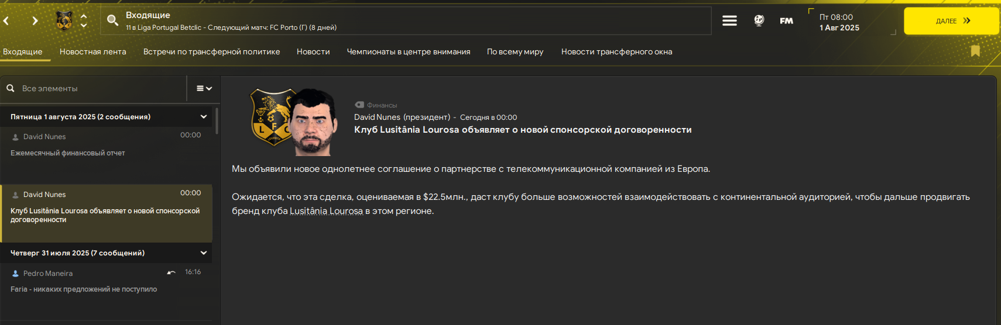The image size is (1001, 325).
Task: Click the search icon in the inbox filter
Action: click(x=11, y=88)
